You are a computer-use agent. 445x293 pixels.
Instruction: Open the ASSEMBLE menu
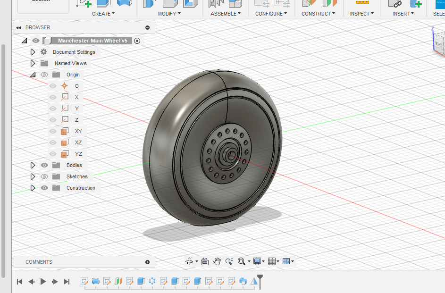(x=226, y=14)
